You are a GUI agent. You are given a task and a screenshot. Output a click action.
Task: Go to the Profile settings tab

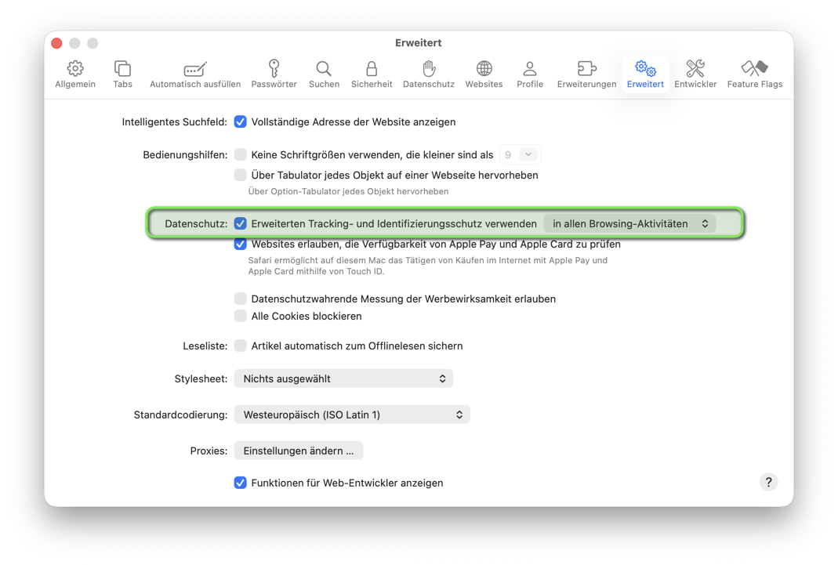click(x=530, y=74)
